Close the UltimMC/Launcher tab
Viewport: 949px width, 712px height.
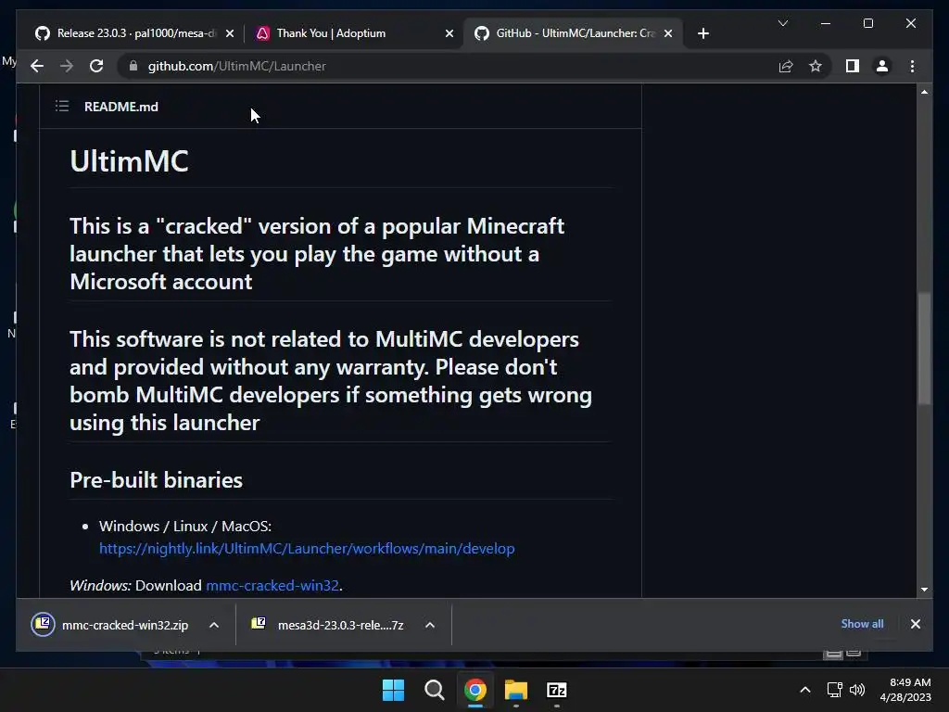click(x=668, y=33)
